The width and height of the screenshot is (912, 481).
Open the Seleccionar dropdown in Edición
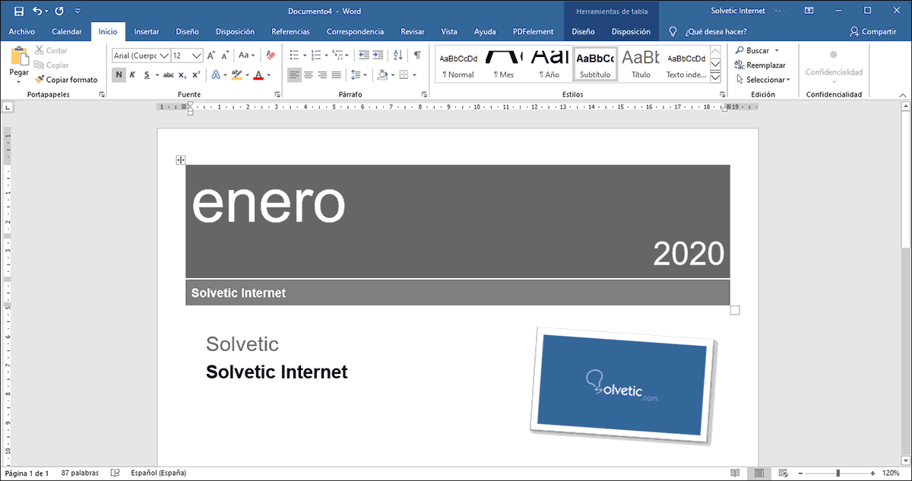(762, 80)
